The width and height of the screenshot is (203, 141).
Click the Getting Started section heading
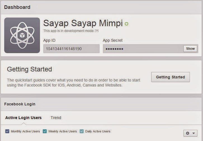tap(29, 69)
